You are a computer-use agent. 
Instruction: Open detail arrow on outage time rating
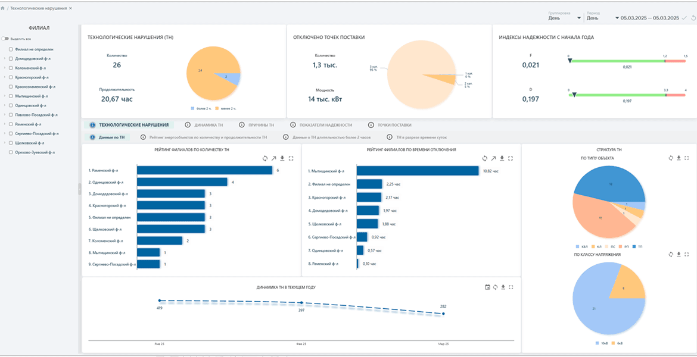tap(493, 158)
